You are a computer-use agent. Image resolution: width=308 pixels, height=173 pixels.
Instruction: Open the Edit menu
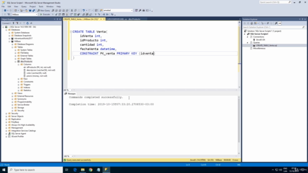9,6
